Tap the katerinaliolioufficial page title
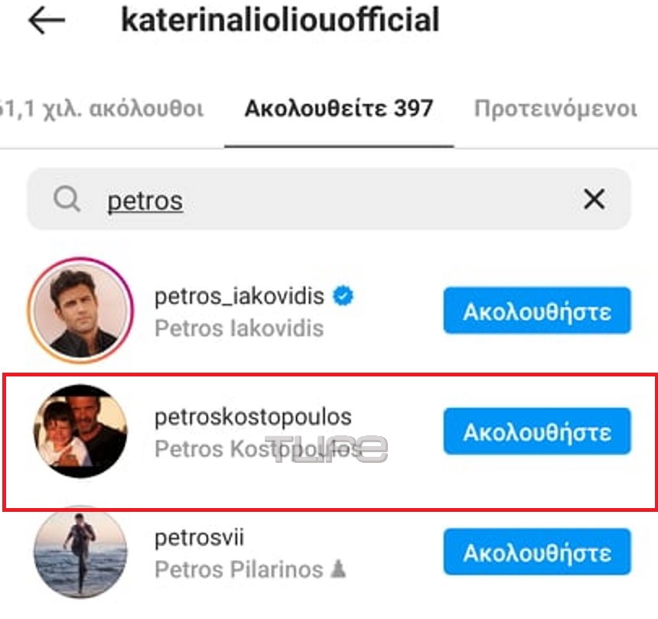This screenshot has height=619, width=658. click(280, 21)
